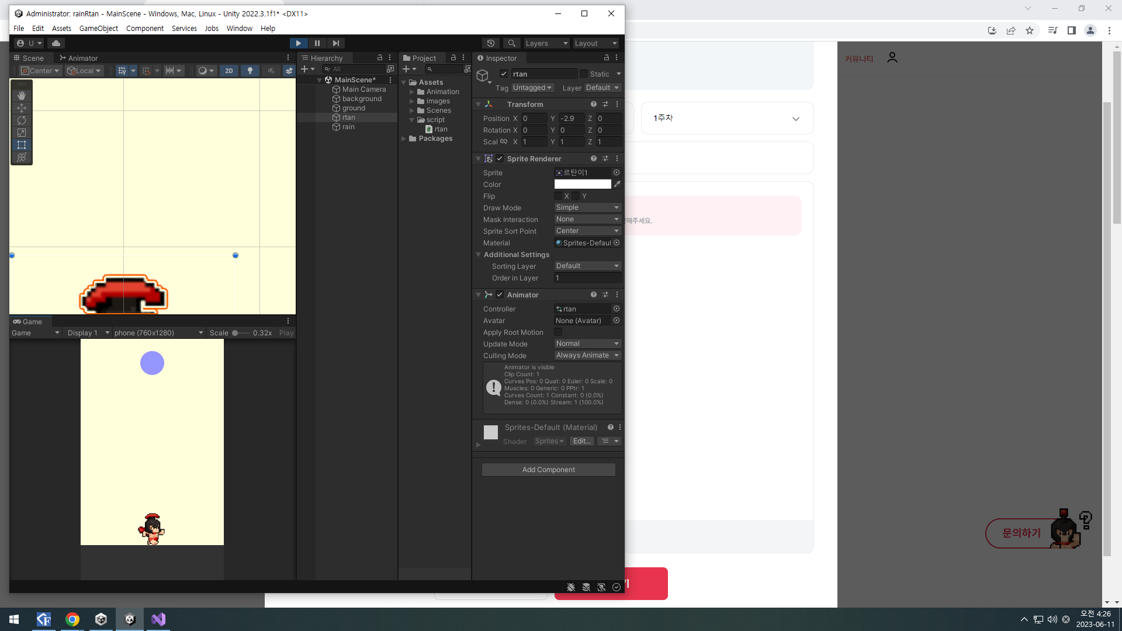
Task: Open the Animator Controller object picker
Action: pos(617,308)
